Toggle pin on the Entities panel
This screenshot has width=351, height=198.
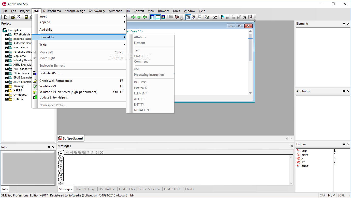344,144
